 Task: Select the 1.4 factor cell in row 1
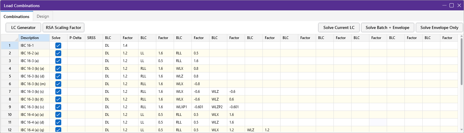129,46
